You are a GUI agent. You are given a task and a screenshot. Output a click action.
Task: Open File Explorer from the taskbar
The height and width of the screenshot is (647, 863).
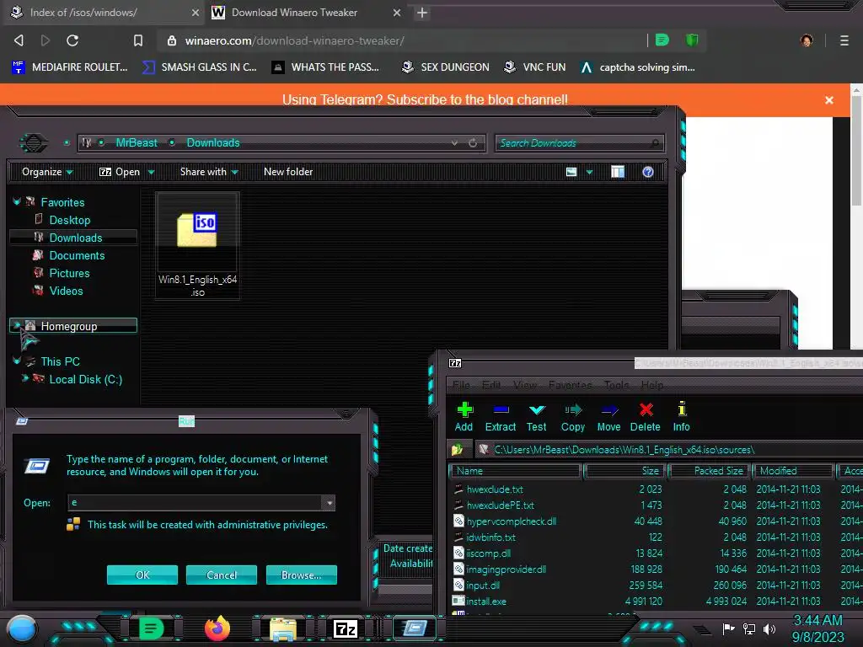[x=283, y=629]
